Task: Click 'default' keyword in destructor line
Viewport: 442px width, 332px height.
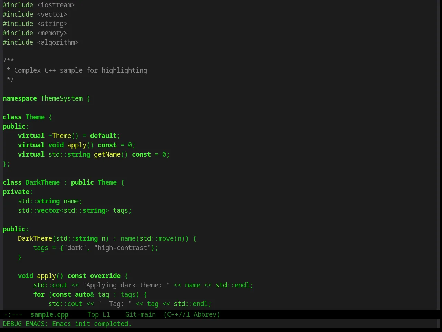Action: [x=103, y=136]
